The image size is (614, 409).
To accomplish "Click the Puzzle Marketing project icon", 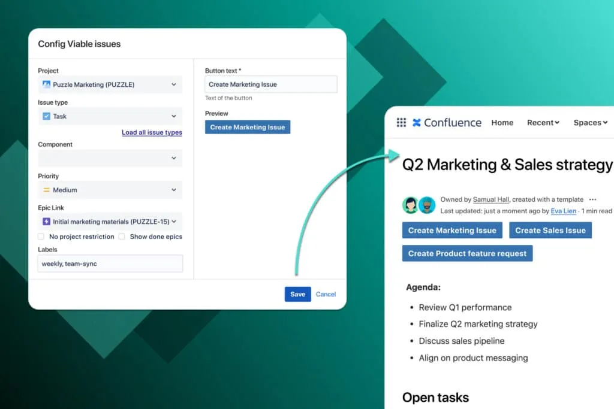I will click(46, 84).
